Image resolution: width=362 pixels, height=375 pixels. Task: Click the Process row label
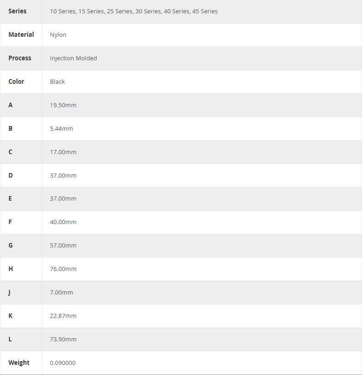pos(20,58)
